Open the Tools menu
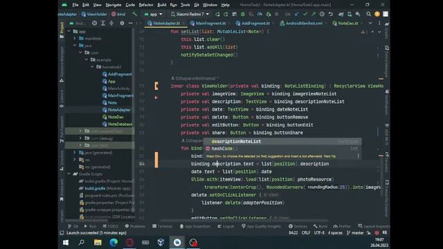 186,5
